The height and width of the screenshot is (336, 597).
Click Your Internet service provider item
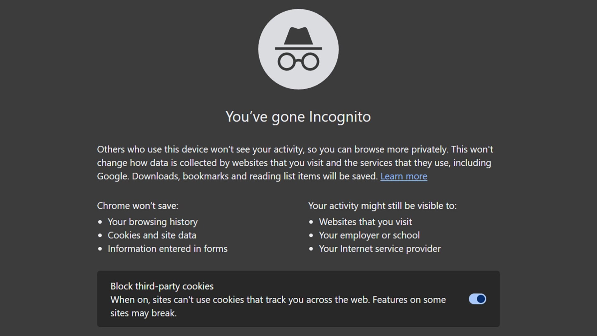coord(379,248)
